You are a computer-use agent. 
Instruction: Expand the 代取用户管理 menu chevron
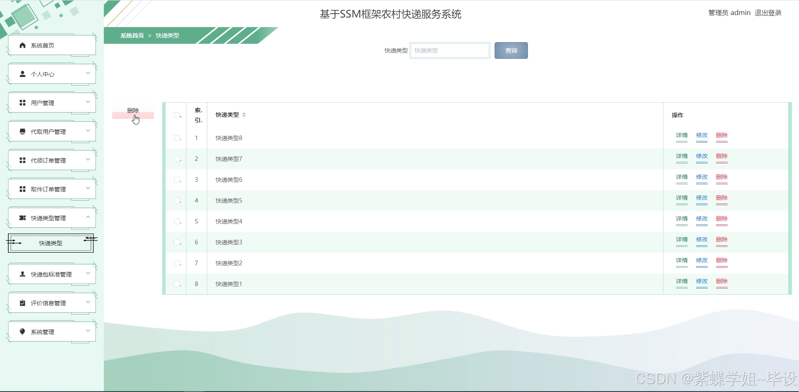click(x=88, y=131)
